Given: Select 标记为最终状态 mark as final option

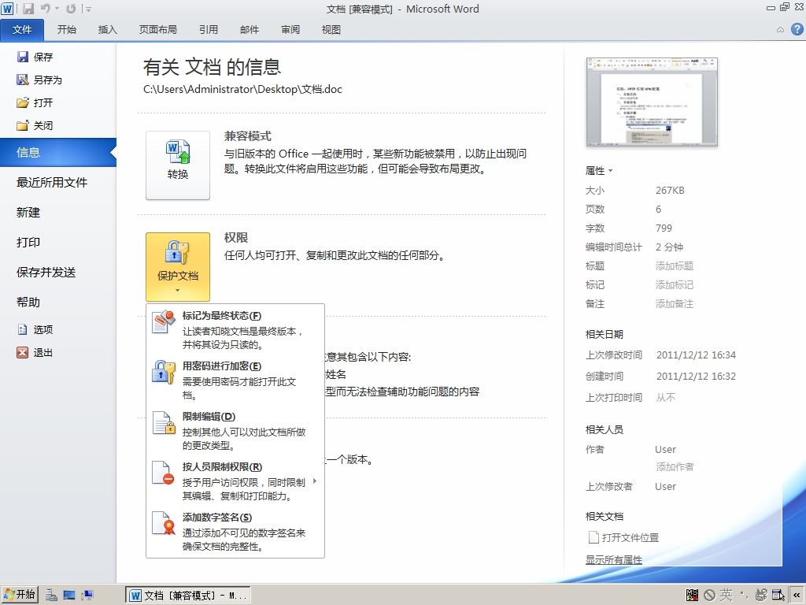Looking at the screenshot, I should coord(235,329).
